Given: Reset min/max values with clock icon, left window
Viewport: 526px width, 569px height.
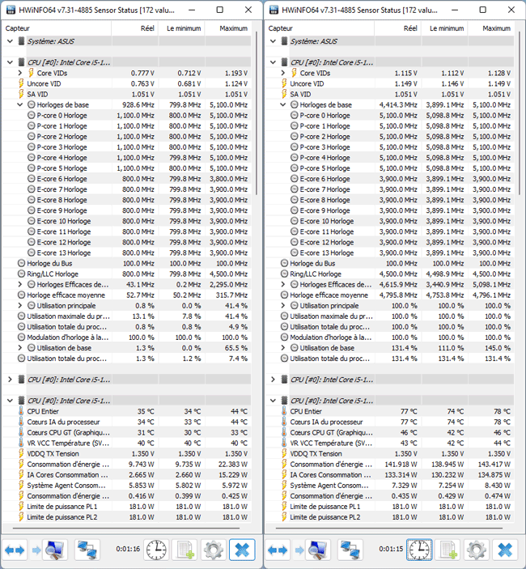Looking at the screenshot, I should point(157,550).
